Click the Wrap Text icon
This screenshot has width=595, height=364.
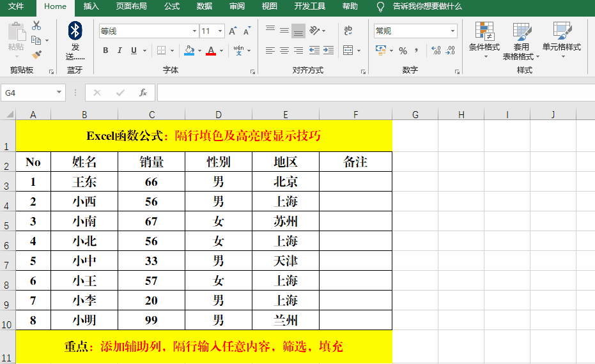[348, 31]
